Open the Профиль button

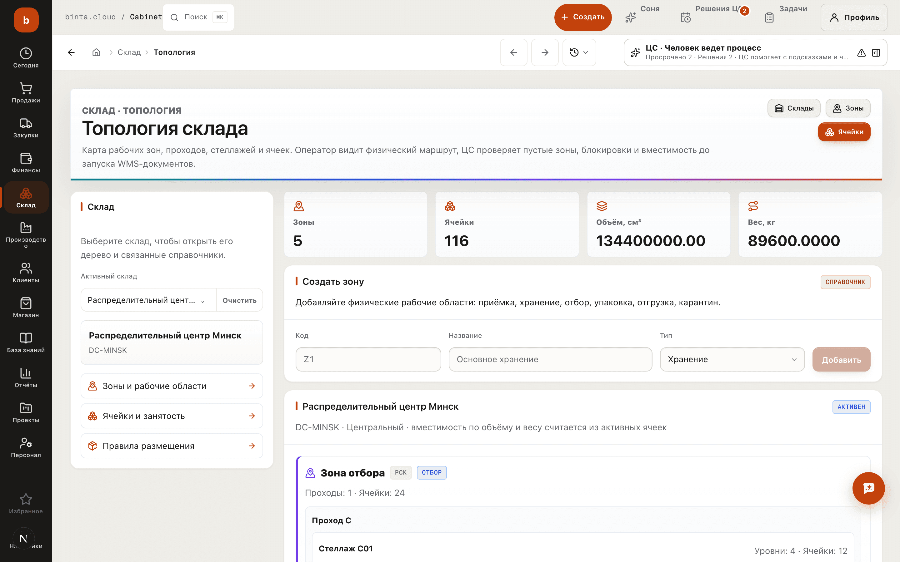[854, 17]
